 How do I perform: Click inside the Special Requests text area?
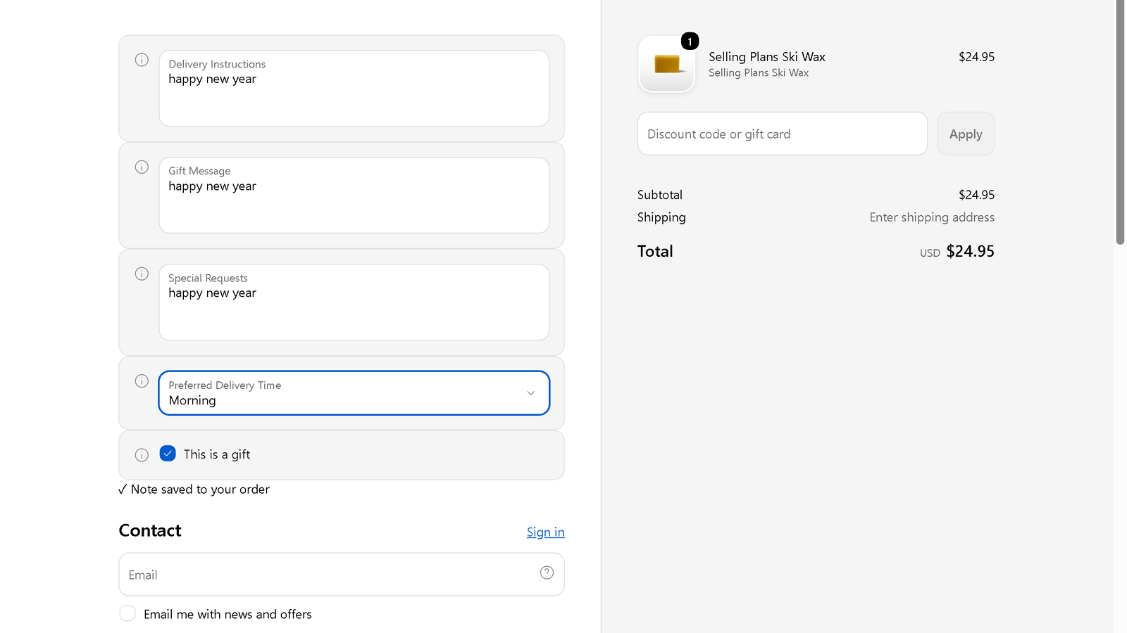coord(354,302)
